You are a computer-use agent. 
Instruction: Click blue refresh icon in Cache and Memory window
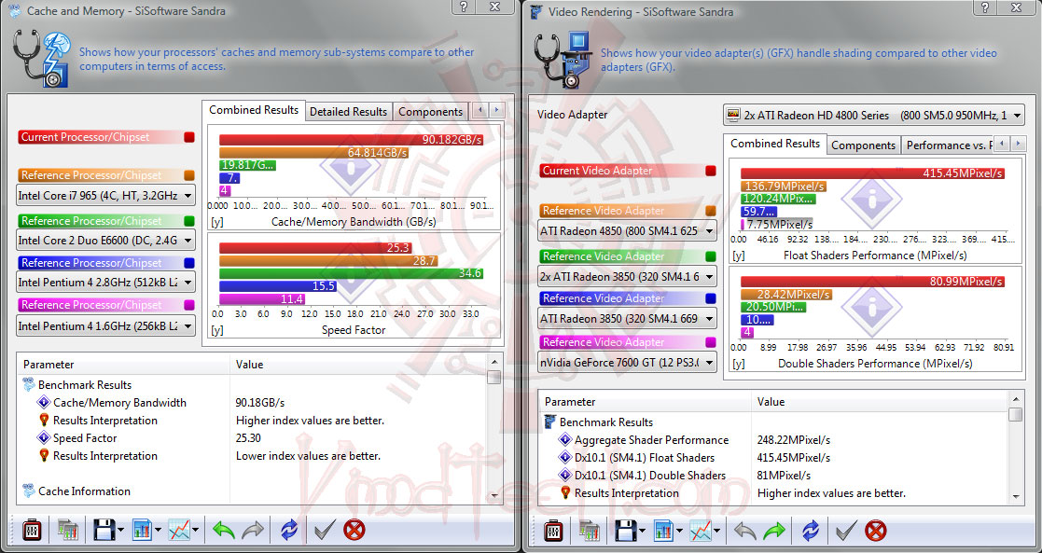tap(289, 530)
